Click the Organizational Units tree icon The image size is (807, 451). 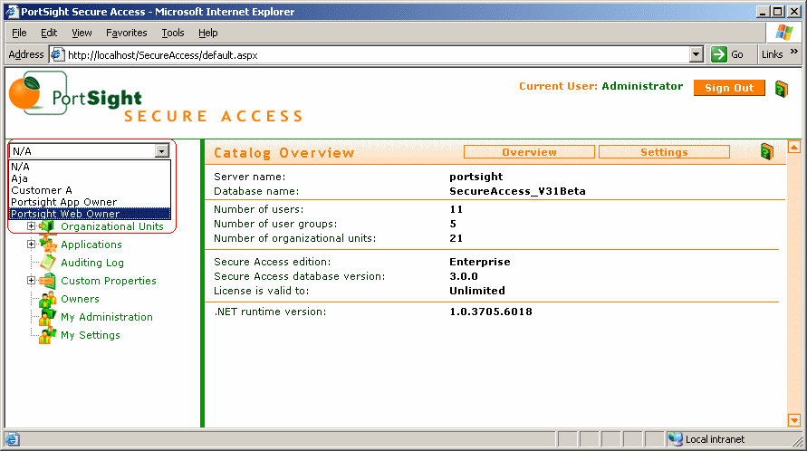click(x=47, y=226)
